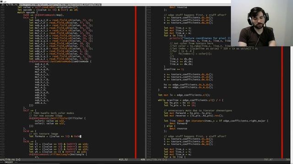This screenshot has height=164, width=293.
Task: Click the 'let xl = ((value >> 44)' line
Action: (x=59, y=144)
